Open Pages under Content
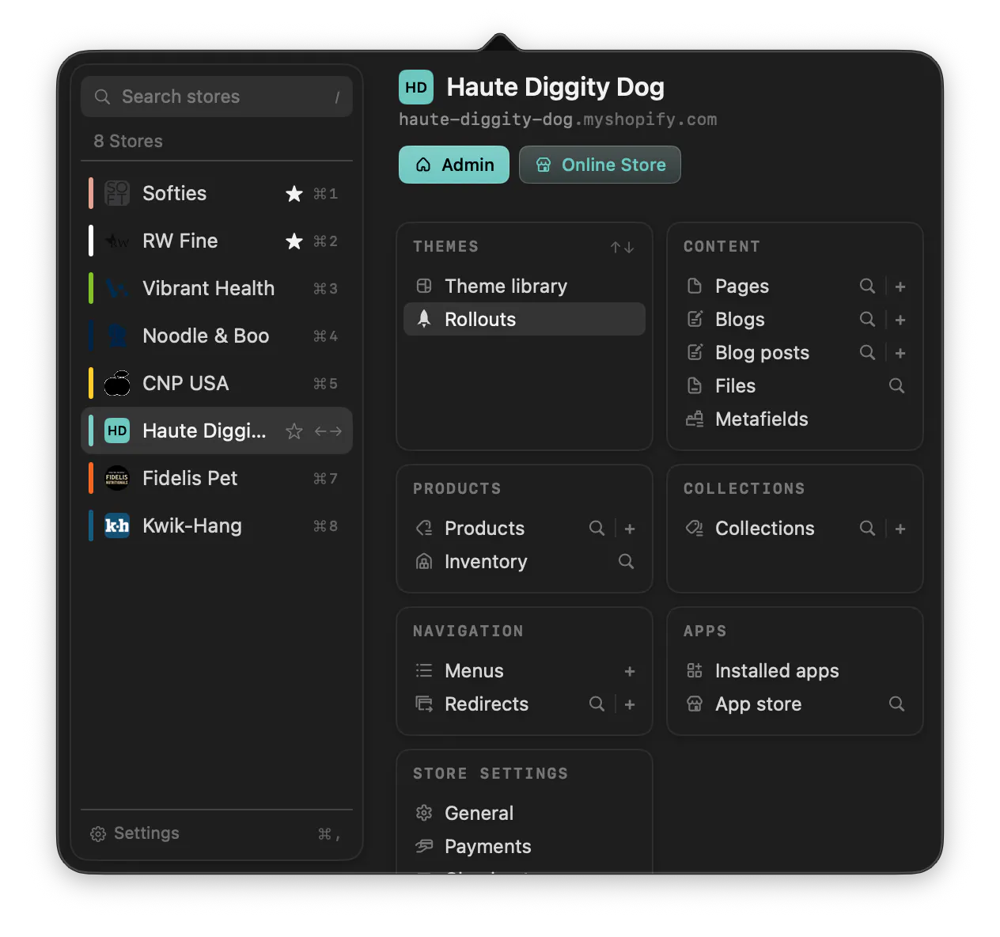The image size is (1000, 937). click(x=741, y=286)
